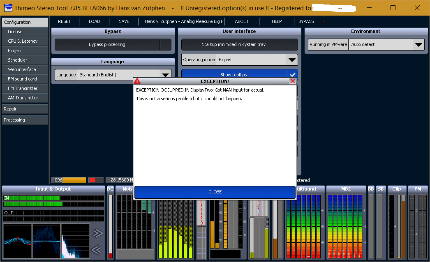The height and width of the screenshot is (262, 430).
Task: Expand the Language dropdown arrow
Action: click(x=165, y=75)
